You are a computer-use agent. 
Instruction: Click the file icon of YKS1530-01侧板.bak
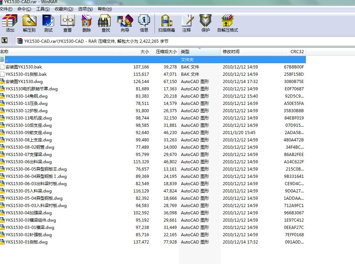click(x=2, y=74)
